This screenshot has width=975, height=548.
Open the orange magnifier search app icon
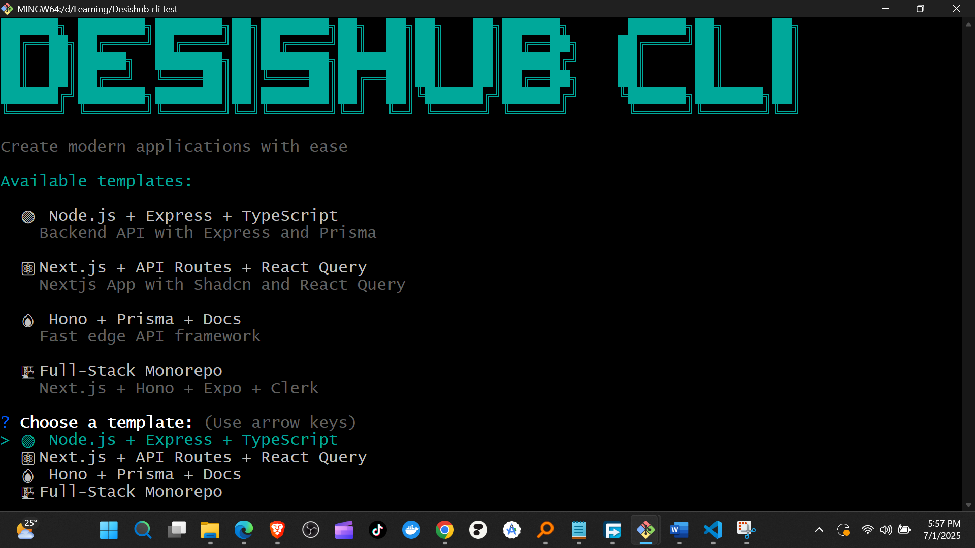tap(545, 530)
